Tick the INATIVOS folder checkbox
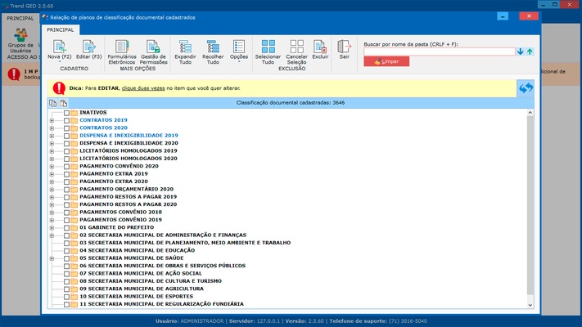Screen dimensions: 582x327 coord(66,113)
